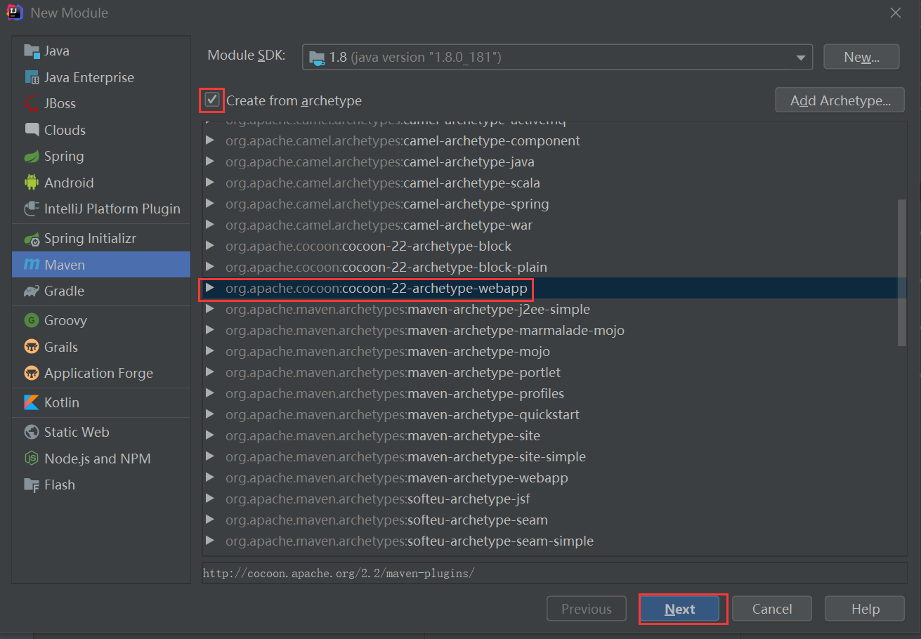Expand maven-archetype-quickstart node

tap(209, 414)
